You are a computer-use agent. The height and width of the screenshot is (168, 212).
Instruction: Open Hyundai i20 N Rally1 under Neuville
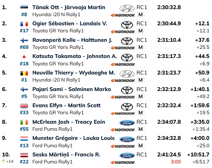[56, 80]
